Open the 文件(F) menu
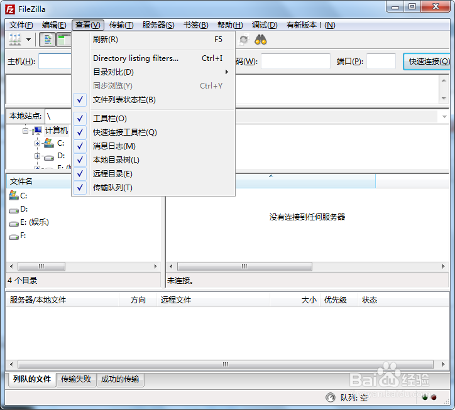The height and width of the screenshot is (410, 455). point(21,25)
